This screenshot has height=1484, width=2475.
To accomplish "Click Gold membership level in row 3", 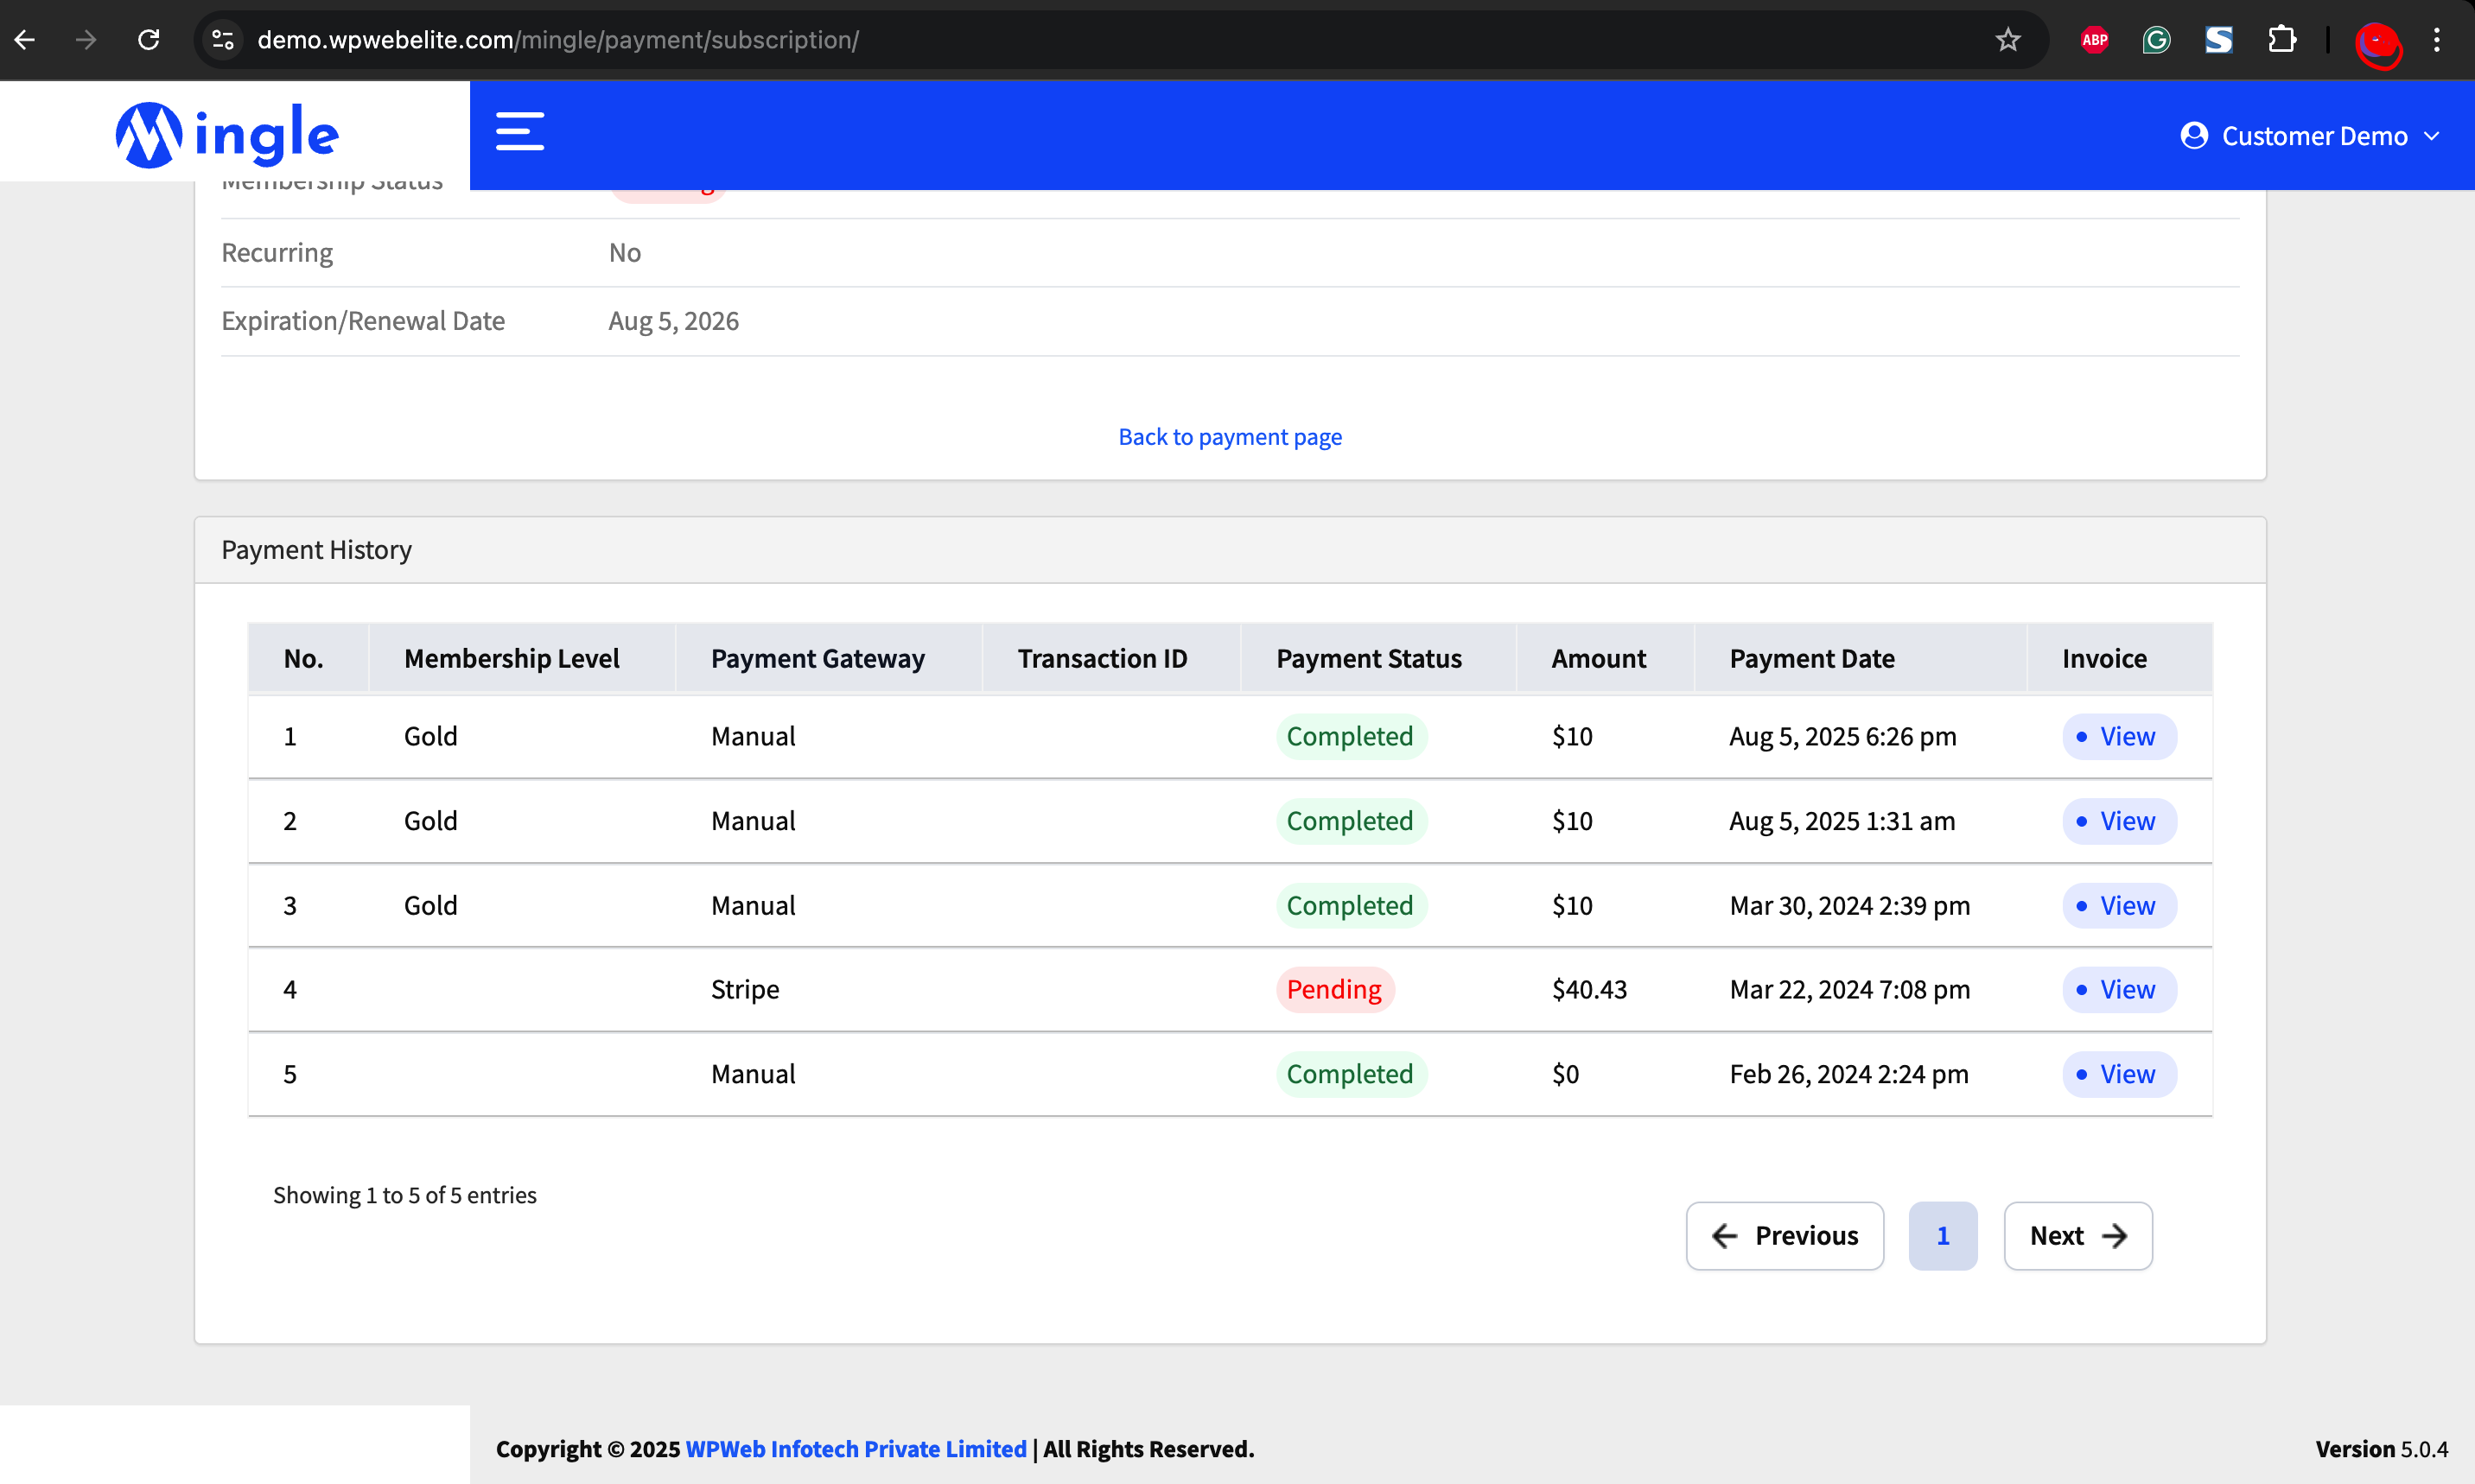I will coord(430,905).
